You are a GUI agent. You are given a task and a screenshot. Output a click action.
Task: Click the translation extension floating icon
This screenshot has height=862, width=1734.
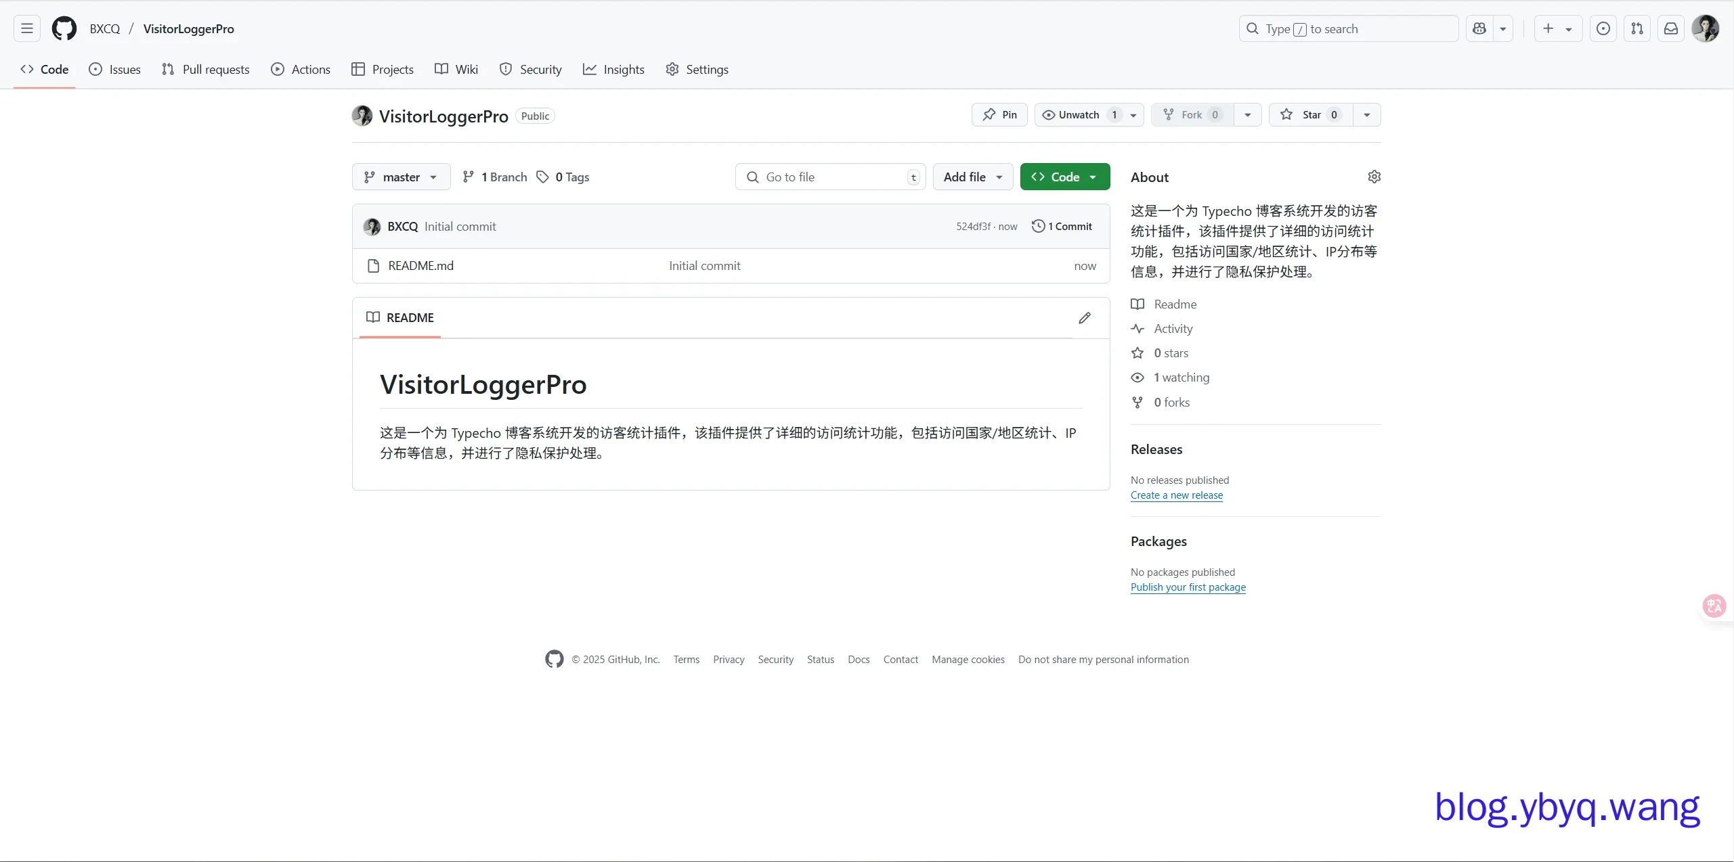[1714, 606]
